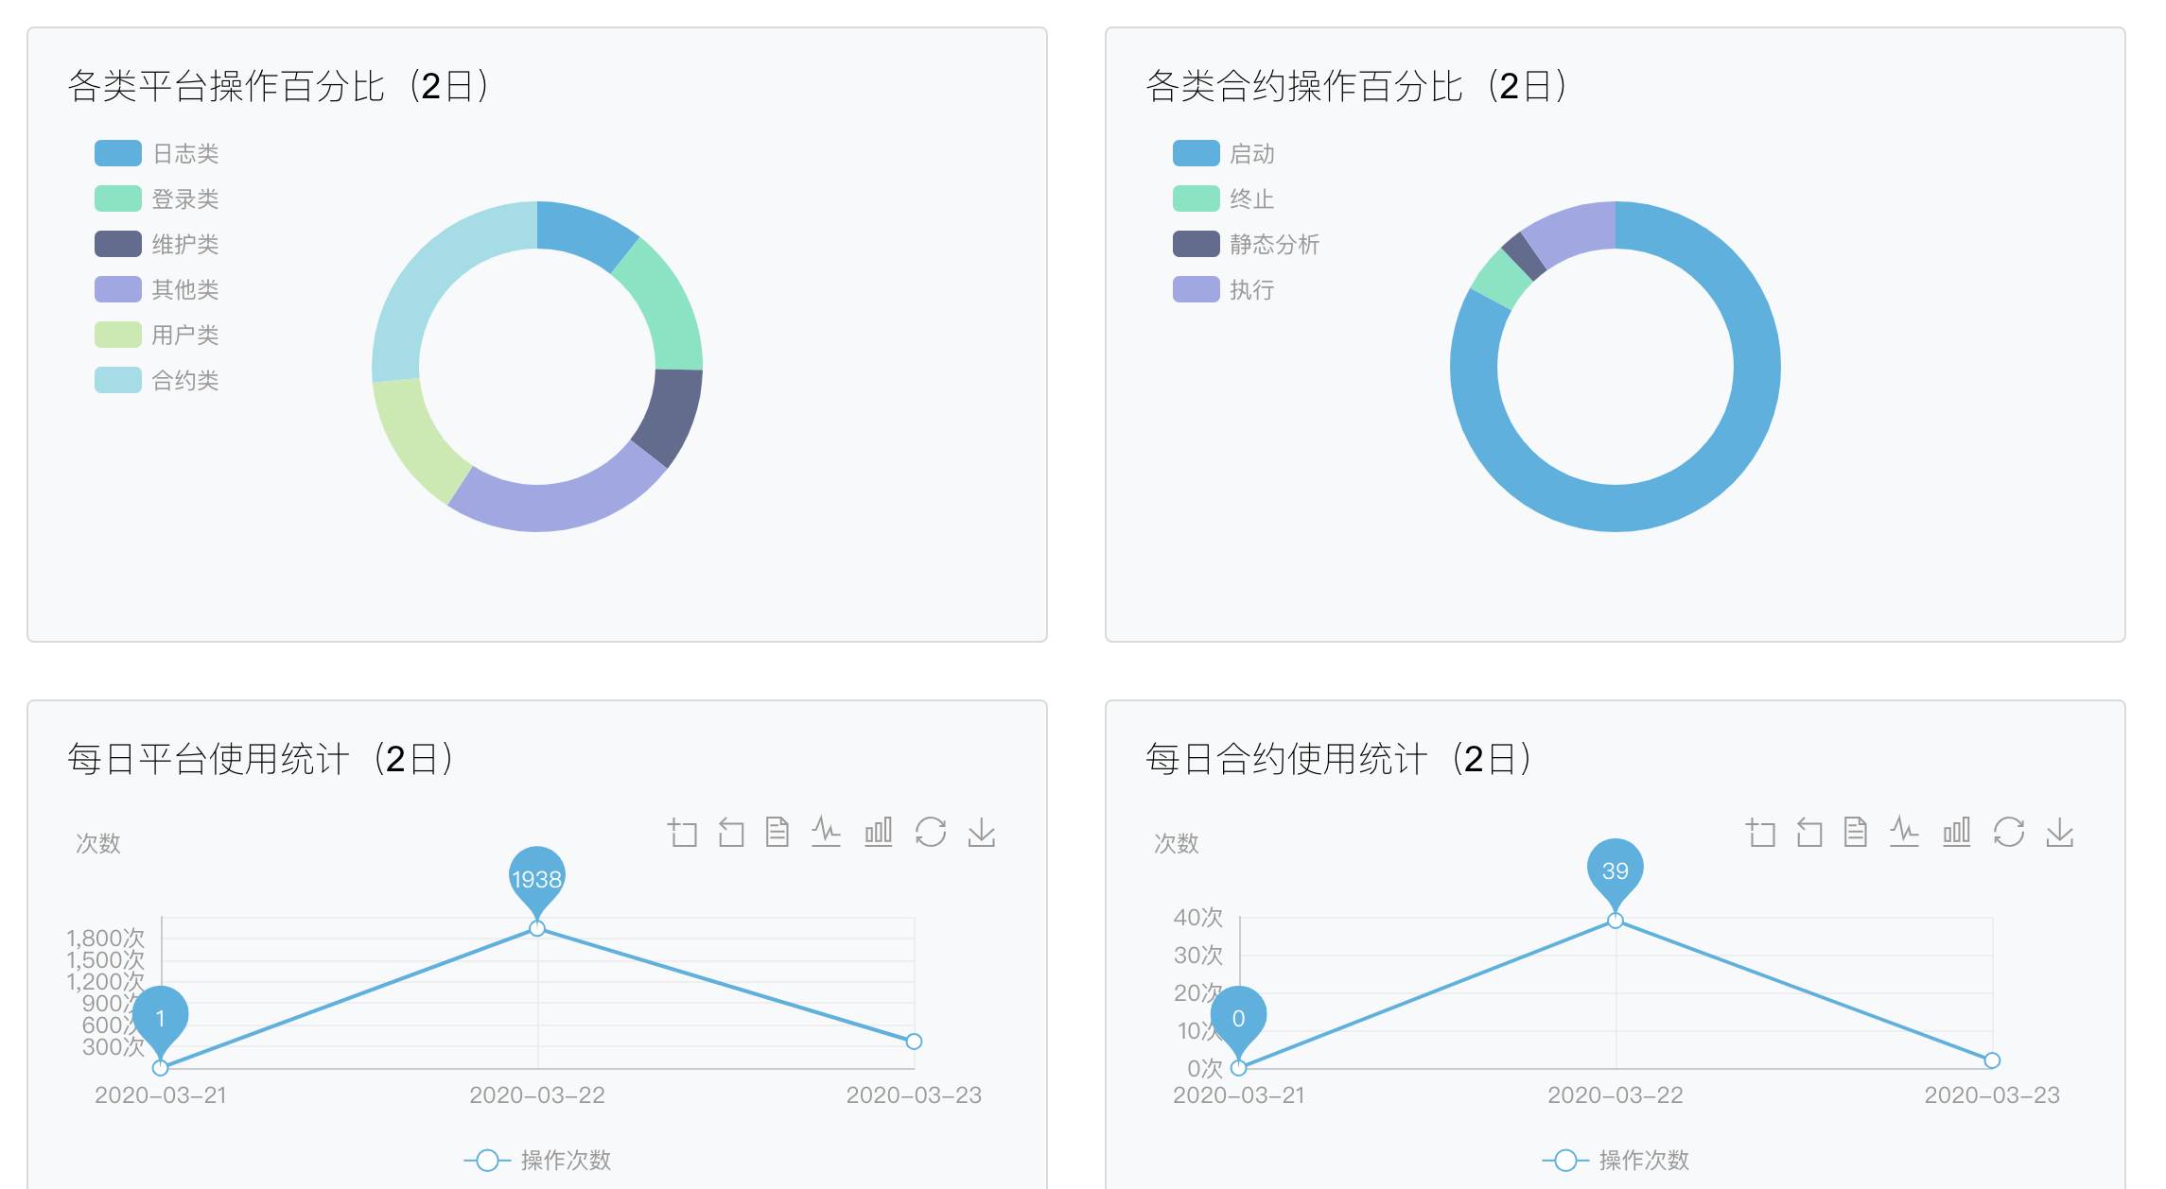This screenshot has width=2166, height=1189.
Task: Switch platform usage chart to bar type
Action: point(878,833)
